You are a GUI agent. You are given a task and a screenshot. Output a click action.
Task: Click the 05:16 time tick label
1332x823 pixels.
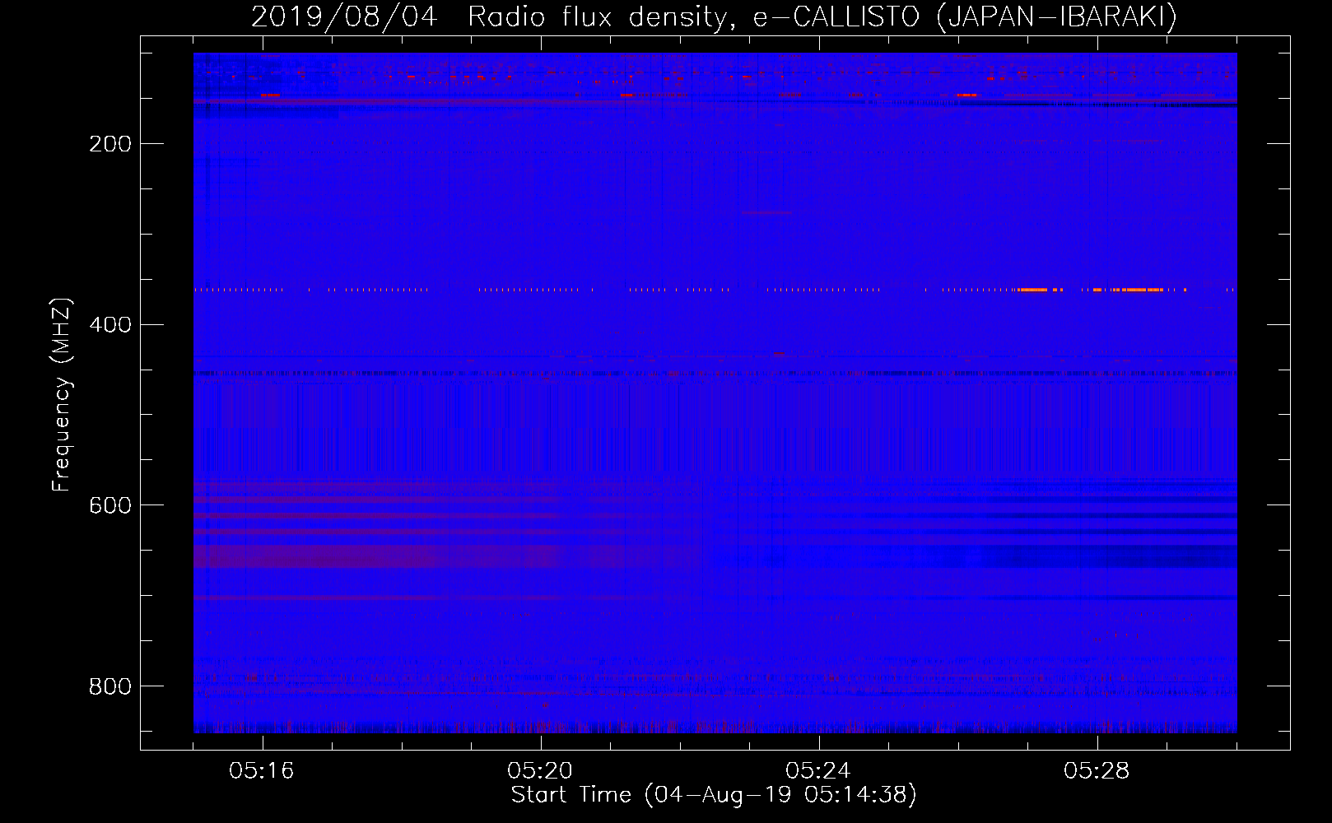262,771
